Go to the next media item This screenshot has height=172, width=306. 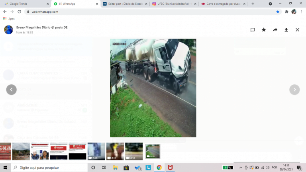pos(294,90)
